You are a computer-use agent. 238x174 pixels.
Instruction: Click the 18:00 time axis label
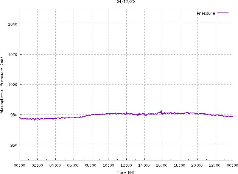(x=179, y=165)
